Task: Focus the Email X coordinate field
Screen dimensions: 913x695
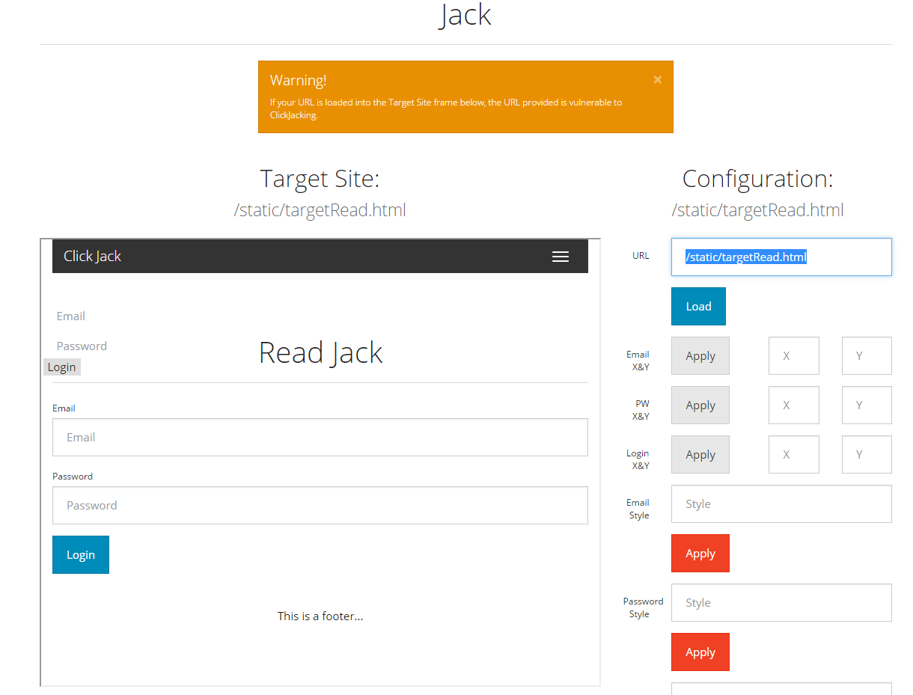Action: 793,356
